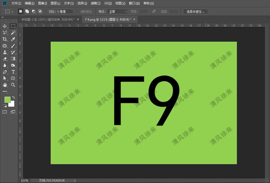Open the 3D(D) menu
The width and height of the screenshot is (270, 183).
pyautogui.click(x=108, y=3)
